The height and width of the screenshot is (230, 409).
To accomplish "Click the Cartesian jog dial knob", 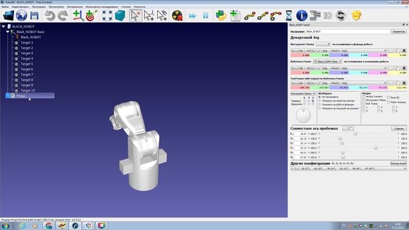I will (303, 115).
